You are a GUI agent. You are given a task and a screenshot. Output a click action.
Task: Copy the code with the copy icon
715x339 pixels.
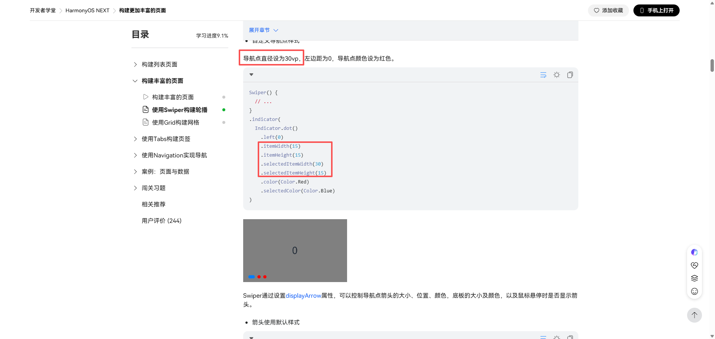[x=570, y=75]
